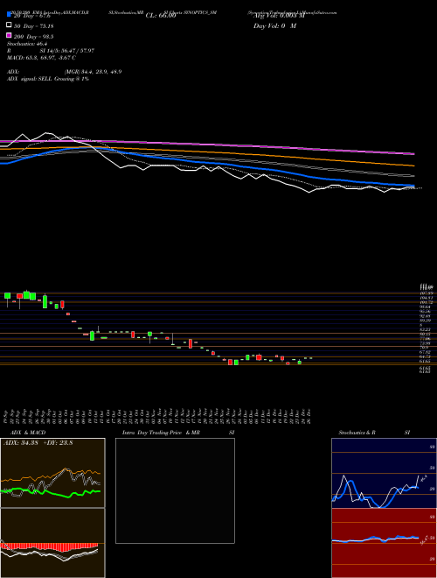The width and height of the screenshot is (437, 578).
Task: Click the 'ADX: (MGR) 34.4, 23.9, 48.9' line
Action: [x=65, y=72]
